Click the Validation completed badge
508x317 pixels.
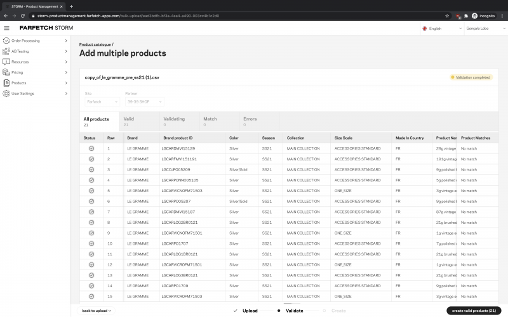click(x=471, y=77)
